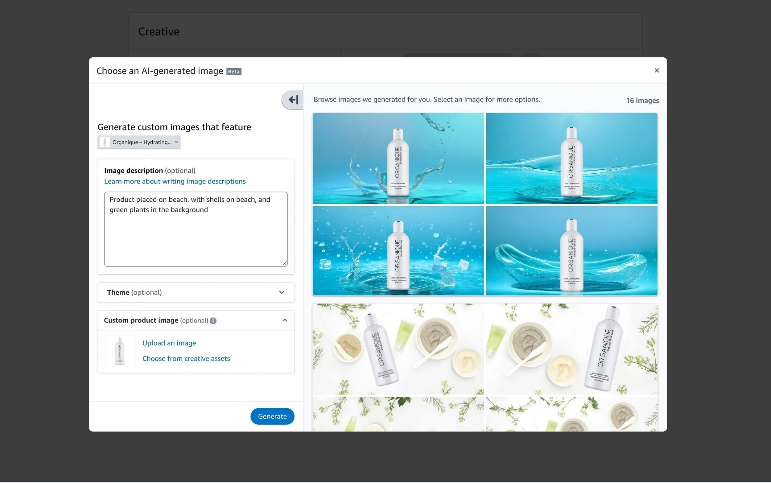Image resolution: width=771 pixels, height=483 pixels.
Task: Click Upload an image link
Action: (169, 343)
